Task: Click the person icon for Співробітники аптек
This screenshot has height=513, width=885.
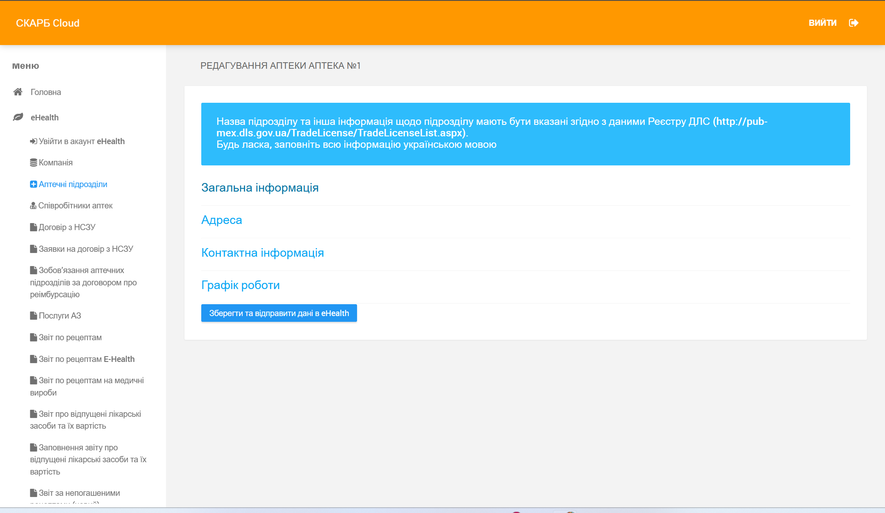Action: (33, 206)
